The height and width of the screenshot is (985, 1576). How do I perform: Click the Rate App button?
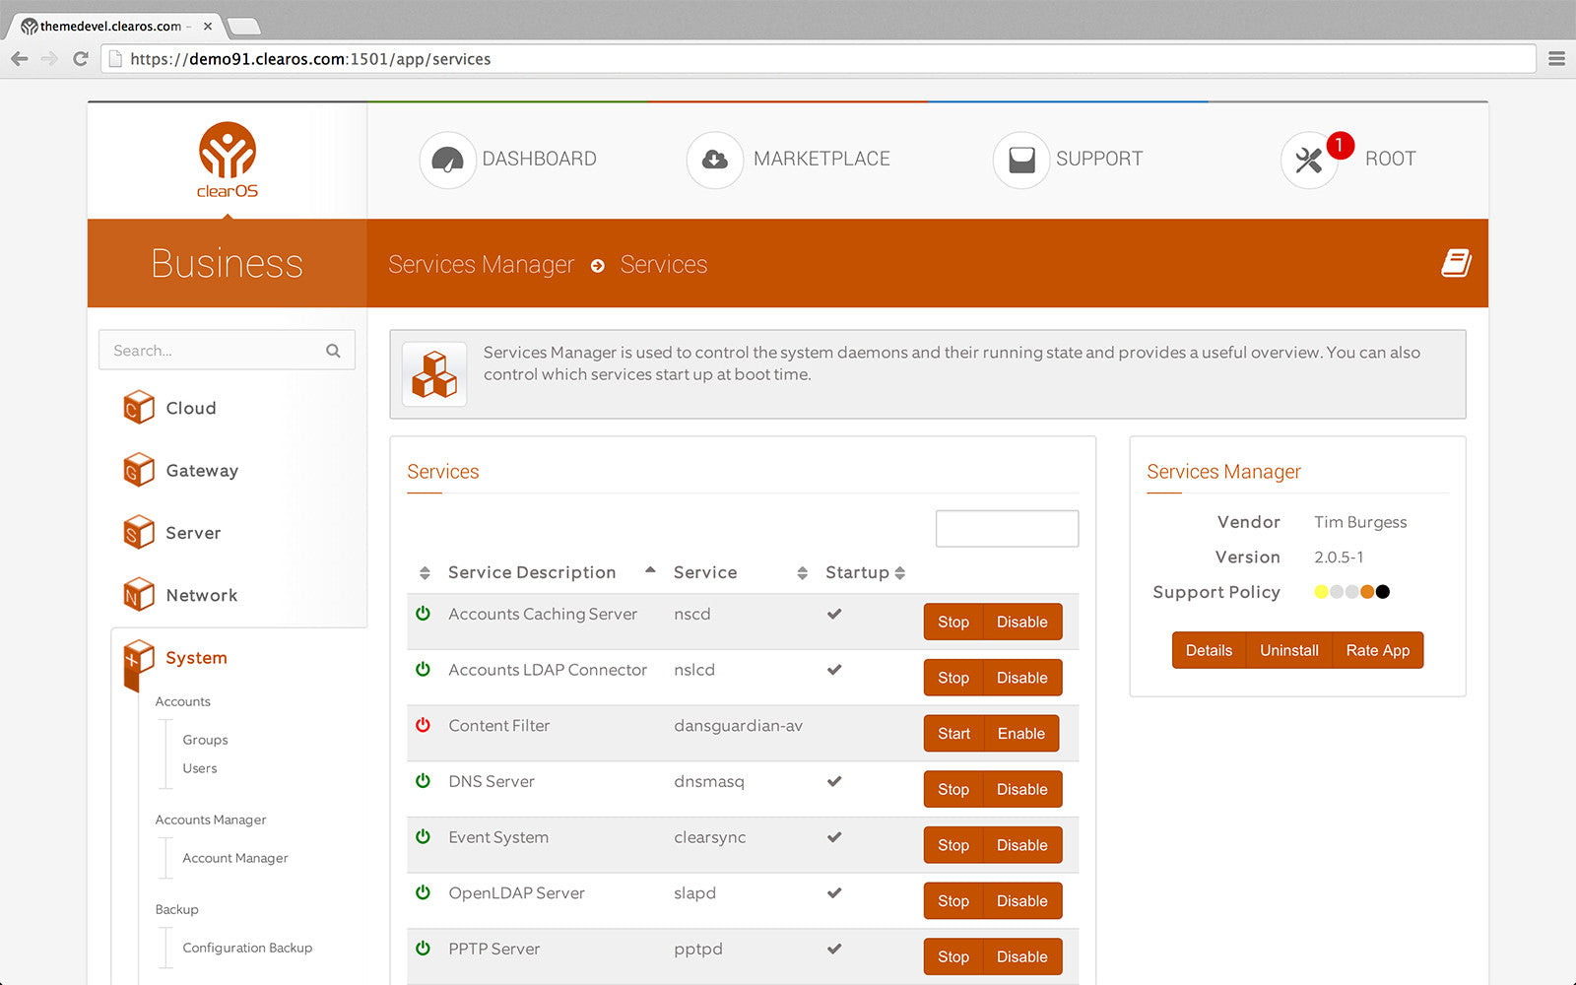pyautogui.click(x=1377, y=650)
